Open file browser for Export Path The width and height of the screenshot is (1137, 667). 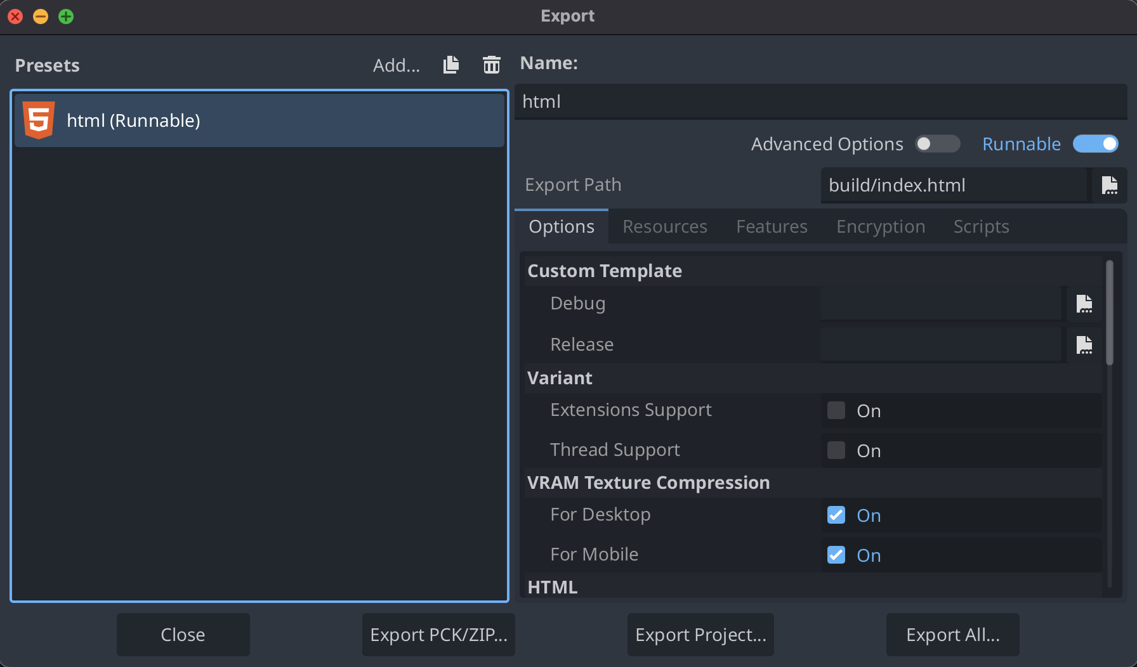click(1109, 185)
